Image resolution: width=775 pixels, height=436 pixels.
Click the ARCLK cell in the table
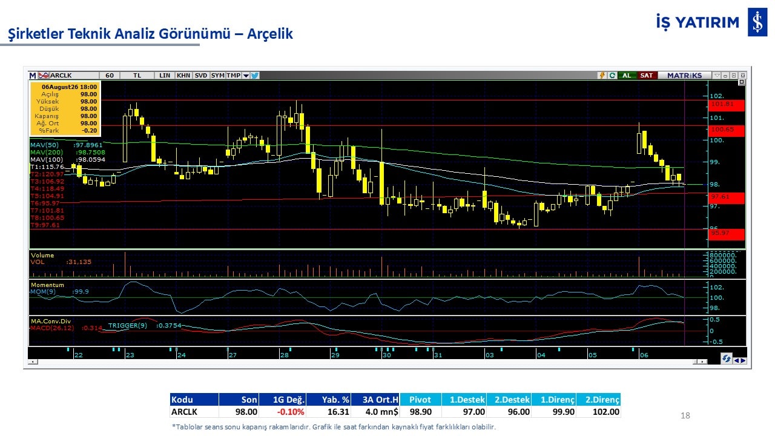[x=194, y=412]
